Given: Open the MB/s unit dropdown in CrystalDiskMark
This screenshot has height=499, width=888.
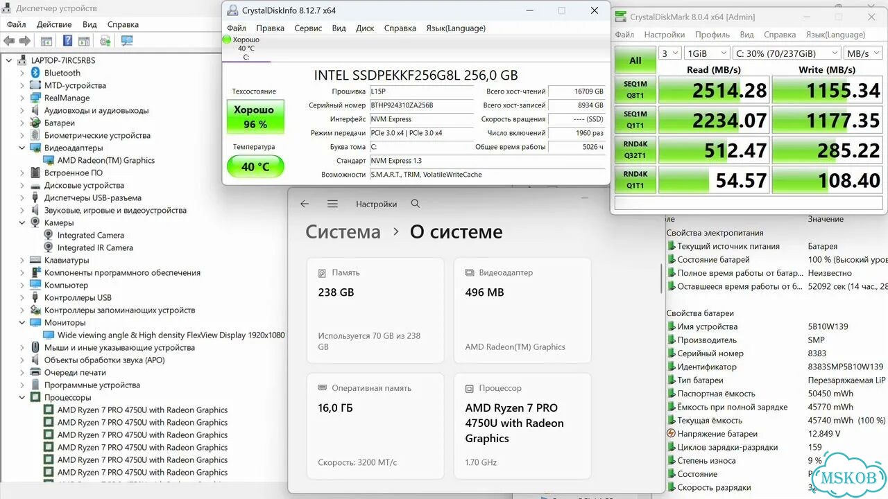Looking at the screenshot, I should [862, 53].
